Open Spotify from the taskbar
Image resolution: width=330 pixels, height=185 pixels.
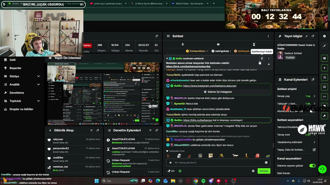pos(203,181)
